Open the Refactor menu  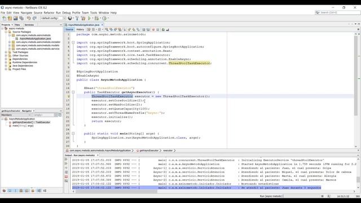pos(49,12)
